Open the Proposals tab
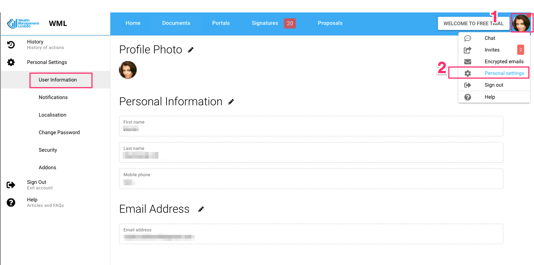Viewport: 534px width, 265px height. click(330, 23)
